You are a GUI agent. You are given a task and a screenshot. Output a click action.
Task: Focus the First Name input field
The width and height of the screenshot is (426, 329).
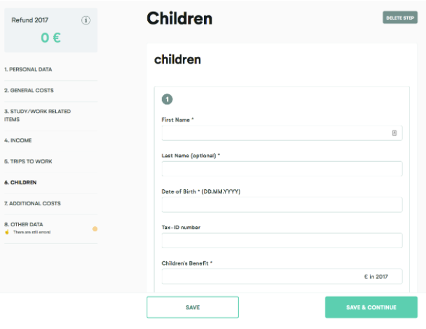click(x=282, y=133)
